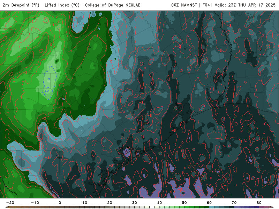
Task: Click the 60 label on the color scale
Action: tap(209, 203)
